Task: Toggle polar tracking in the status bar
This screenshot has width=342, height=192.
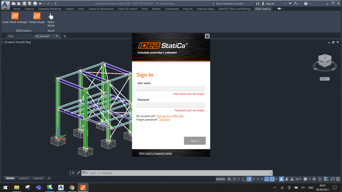Action: pyautogui.click(x=249, y=179)
